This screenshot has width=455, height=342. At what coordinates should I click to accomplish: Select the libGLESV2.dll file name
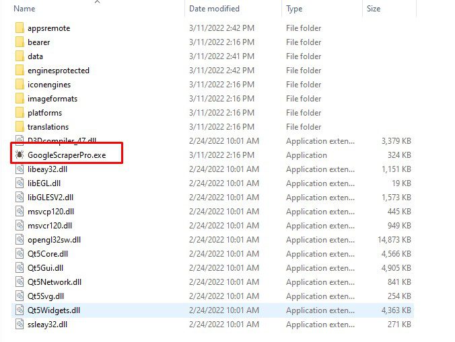coord(50,198)
